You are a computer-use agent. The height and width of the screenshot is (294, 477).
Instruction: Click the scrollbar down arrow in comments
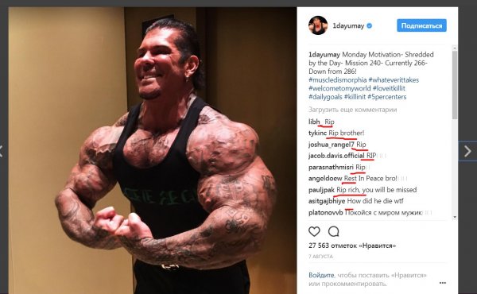click(455, 217)
